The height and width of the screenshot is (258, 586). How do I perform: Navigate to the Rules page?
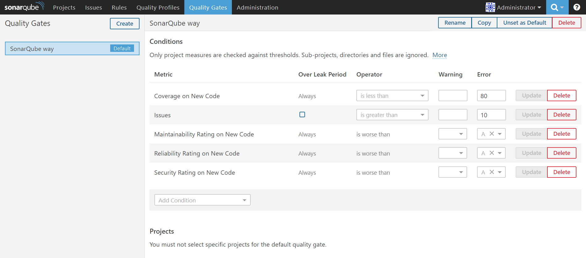(119, 7)
